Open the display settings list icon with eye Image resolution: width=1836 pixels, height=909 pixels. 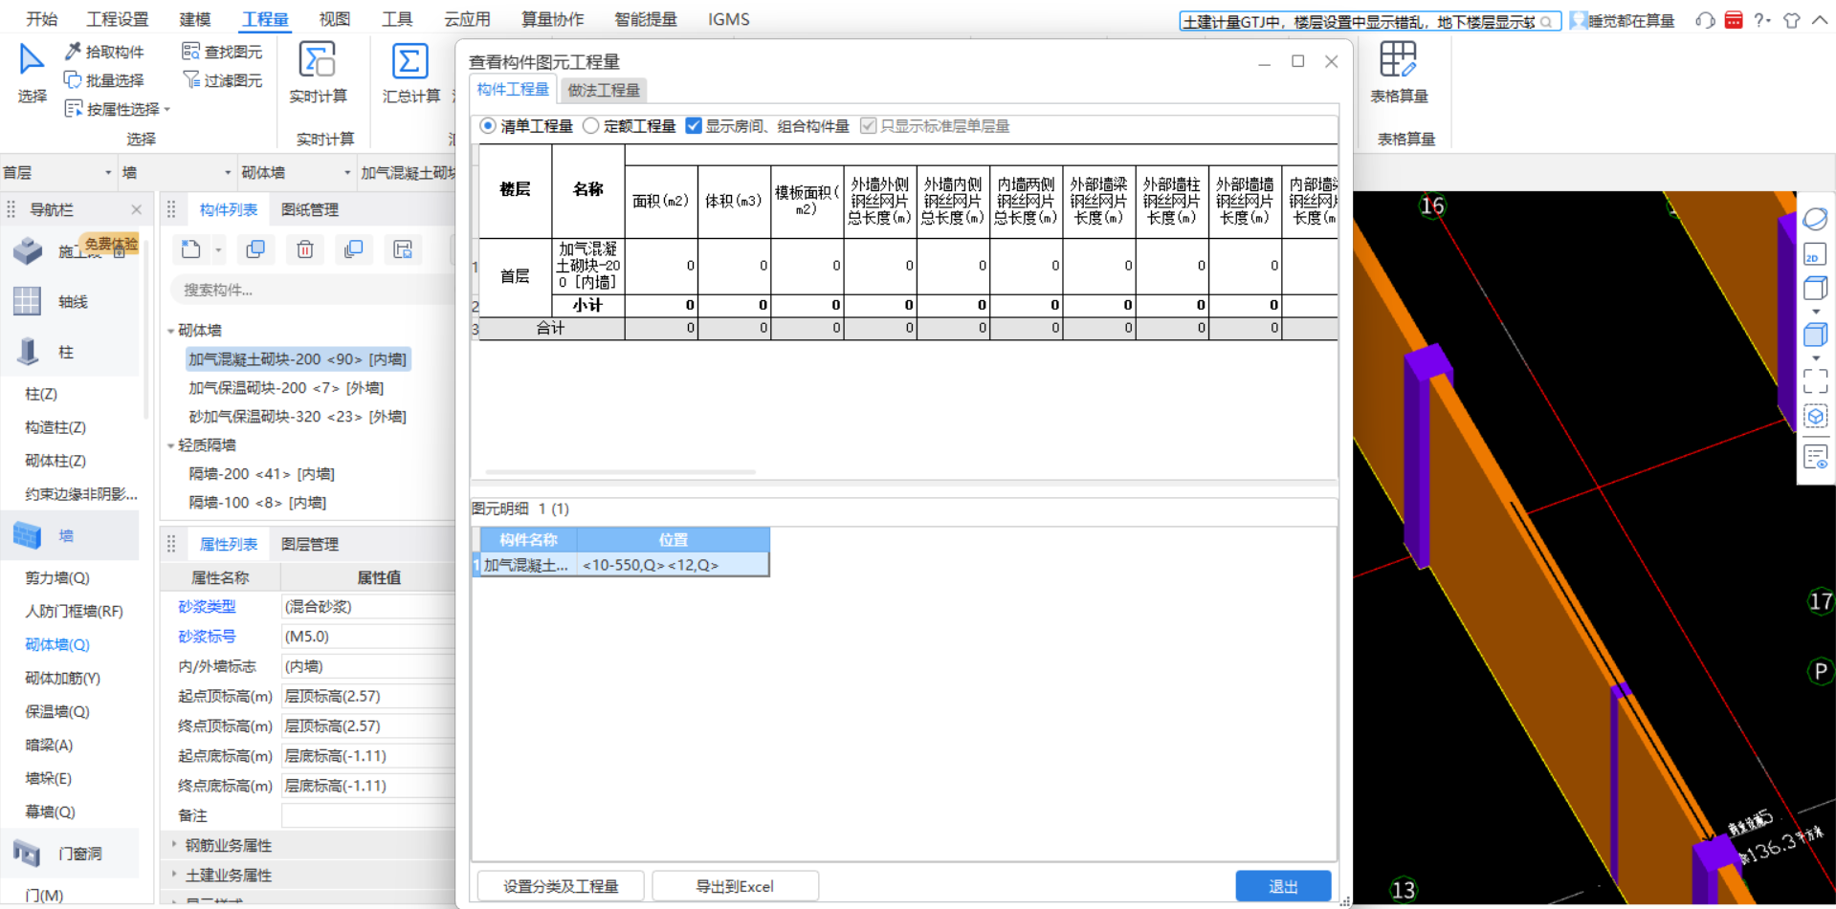(x=1815, y=457)
